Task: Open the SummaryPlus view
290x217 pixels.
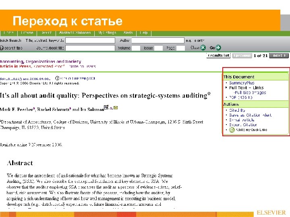Action: click(242, 83)
